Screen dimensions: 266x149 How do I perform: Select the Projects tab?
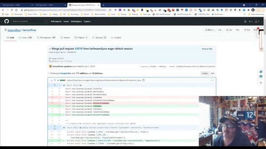(x=81, y=38)
